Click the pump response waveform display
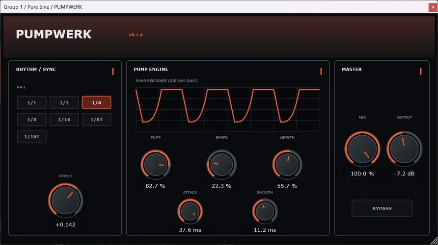Image resolution: width=438 pixels, height=245 pixels. (x=228, y=110)
